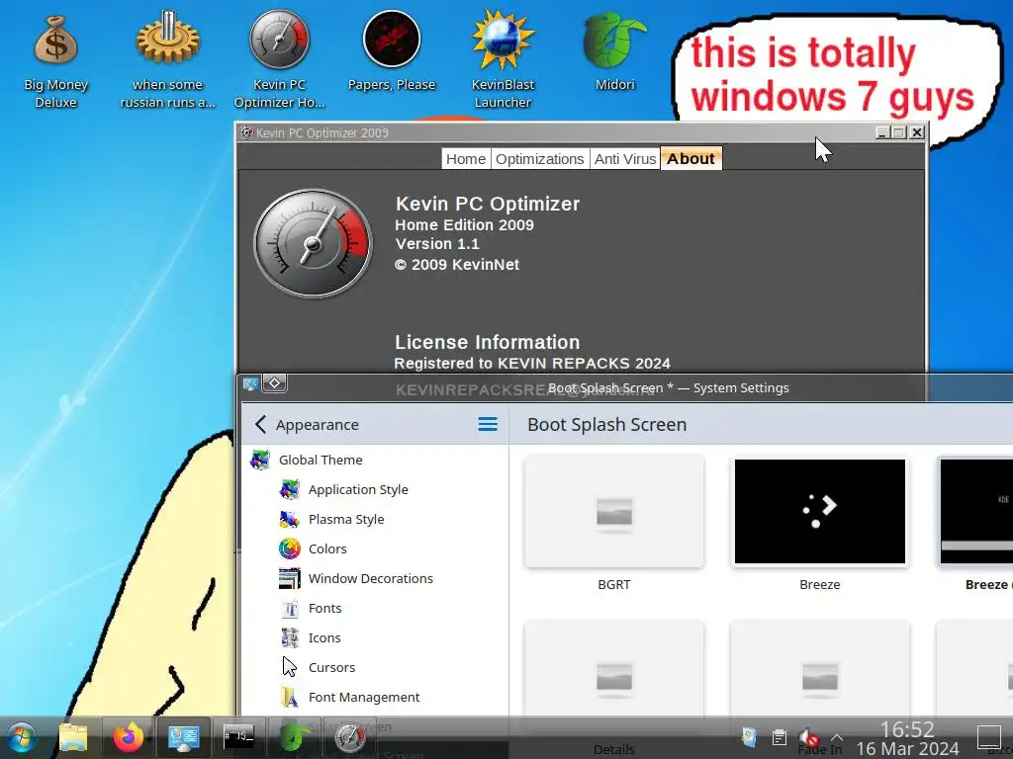Click Colors color-wheel icon
The image size is (1013, 759).
290,548
